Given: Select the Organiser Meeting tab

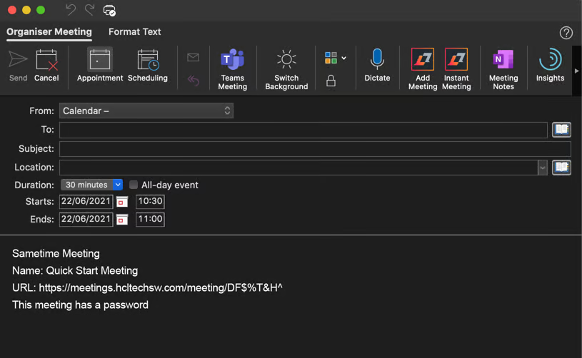Looking at the screenshot, I should pyautogui.click(x=49, y=31).
